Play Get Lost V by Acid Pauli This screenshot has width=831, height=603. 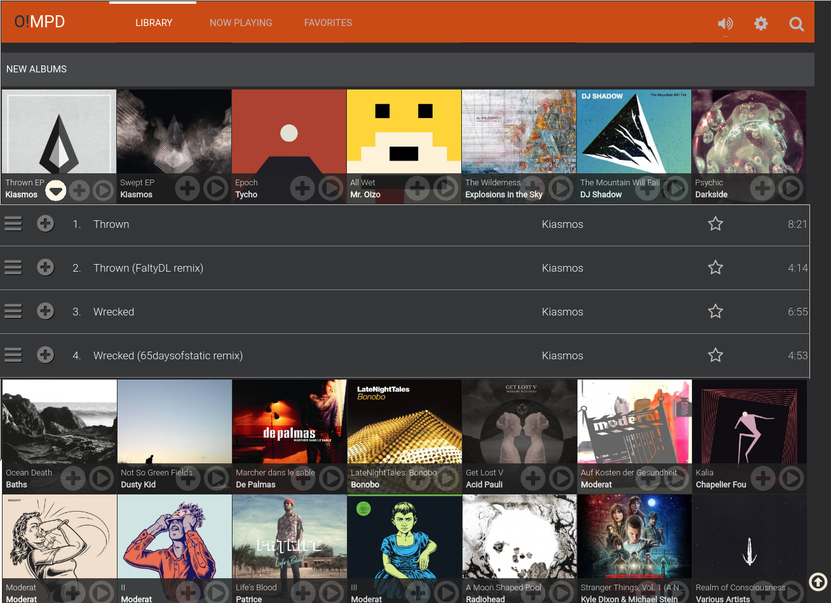pyautogui.click(x=562, y=479)
